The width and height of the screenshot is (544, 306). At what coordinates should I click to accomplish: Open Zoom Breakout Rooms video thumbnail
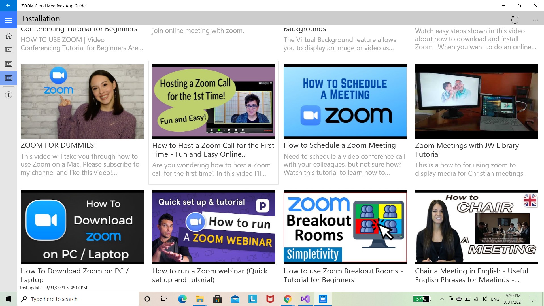(x=345, y=227)
